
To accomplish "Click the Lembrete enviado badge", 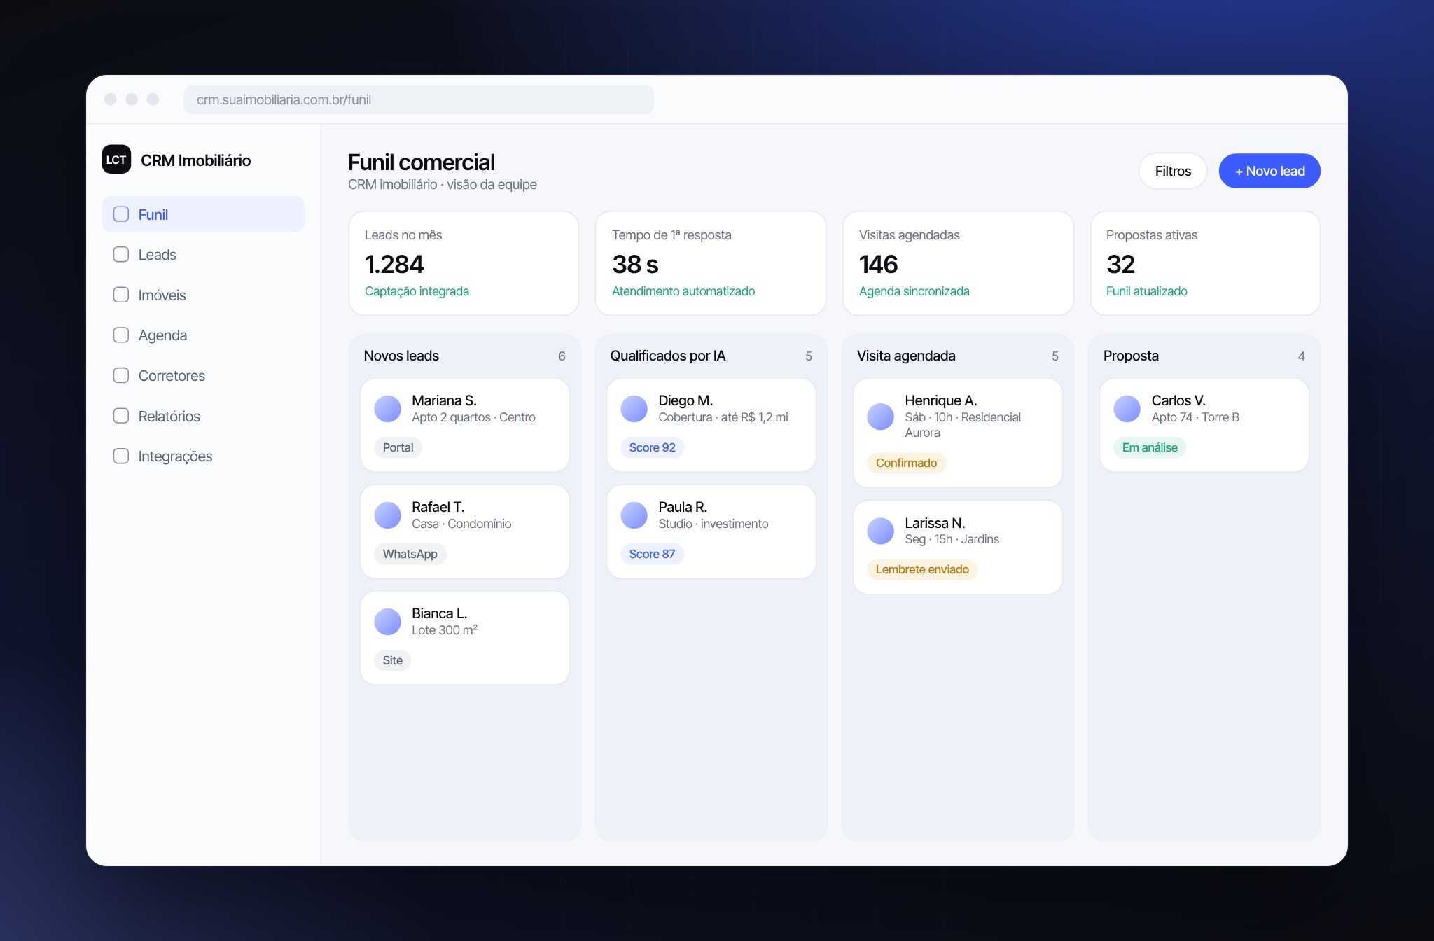I will tap(922, 569).
